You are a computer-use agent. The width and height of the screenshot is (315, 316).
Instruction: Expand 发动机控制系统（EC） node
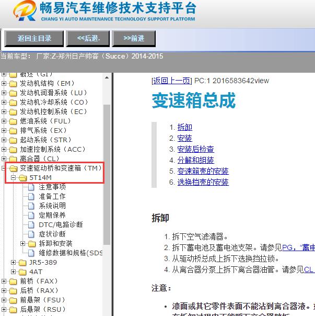point(4,111)
